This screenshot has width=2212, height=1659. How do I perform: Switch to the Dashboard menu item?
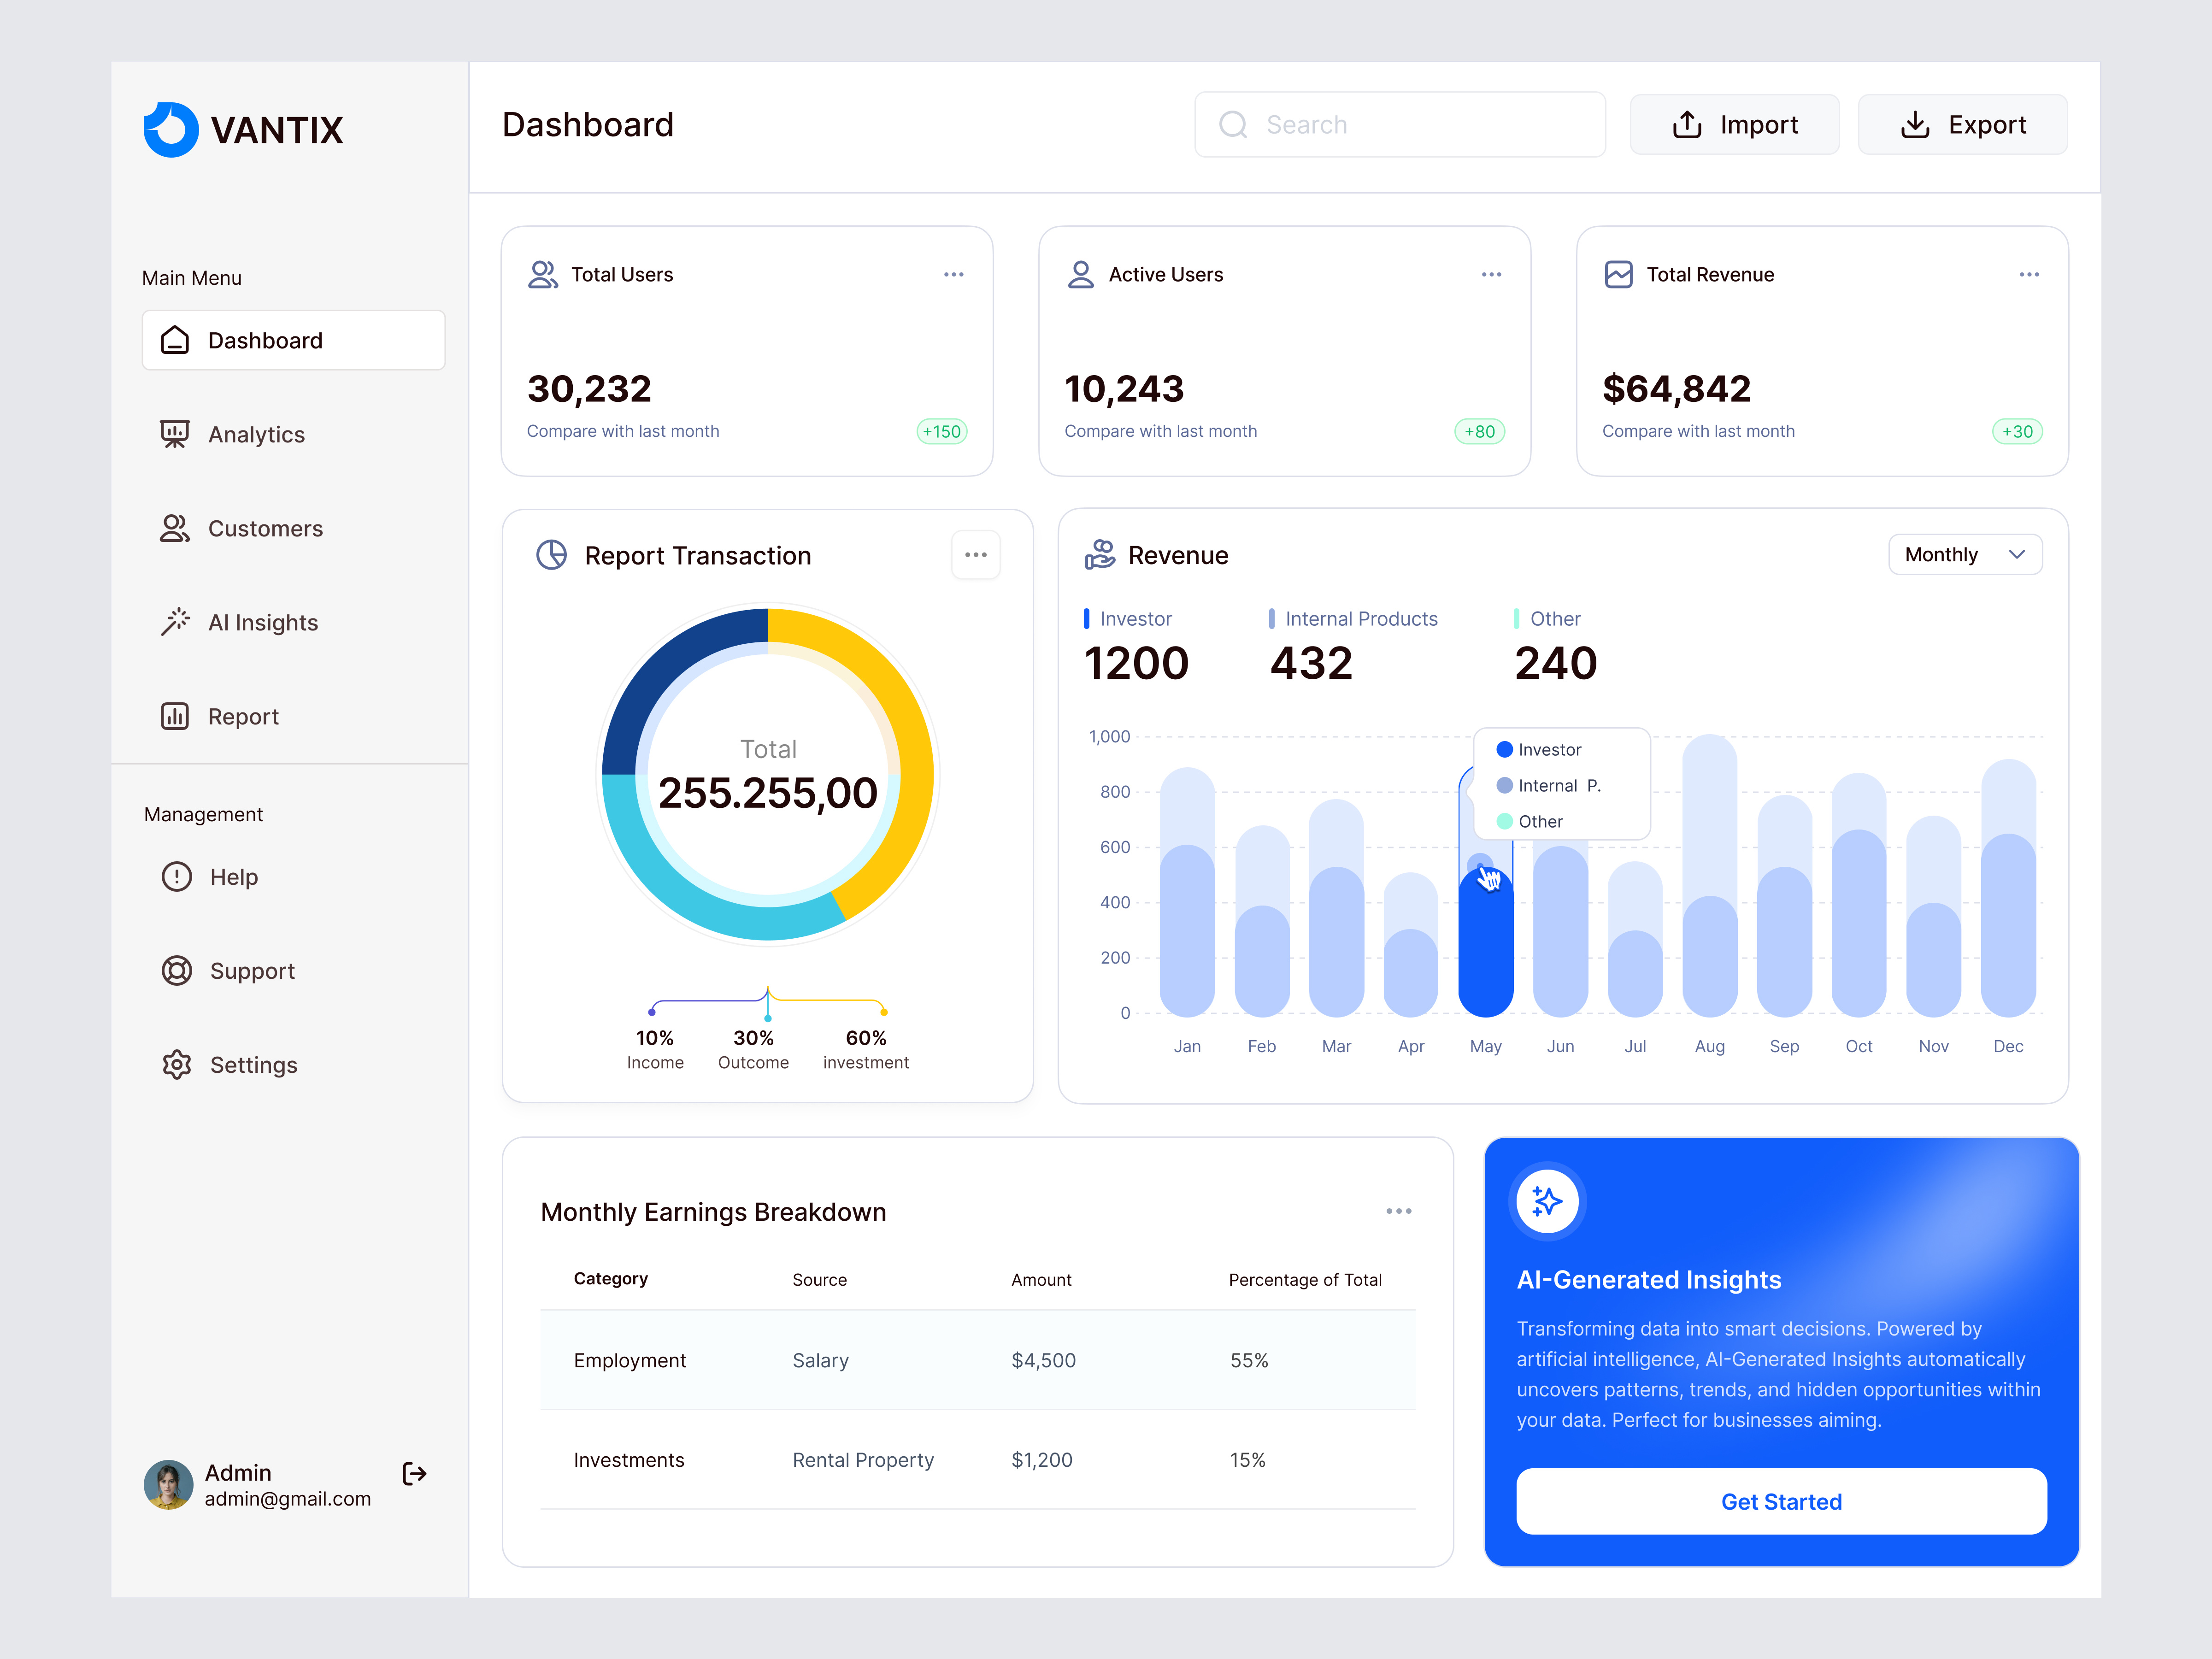click(265, 340)
